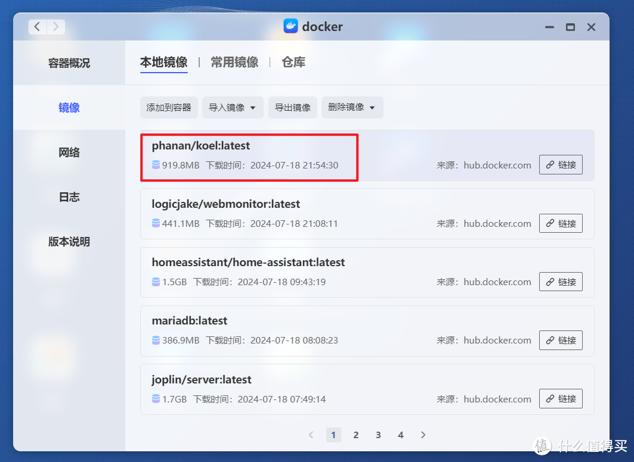
Task: Switch to the 常用镜像 tab
Action: pos(233,61)
